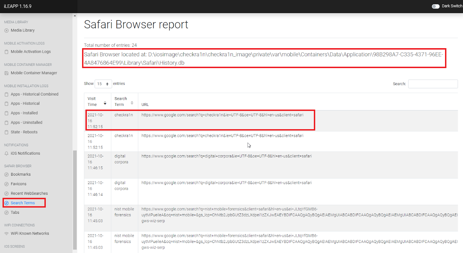463x253 pixels.
Task: Click the table Search input field
Action: pyautogui.click(x=433, y=84)
